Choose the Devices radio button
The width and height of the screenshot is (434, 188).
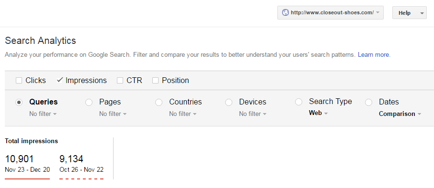228,102
